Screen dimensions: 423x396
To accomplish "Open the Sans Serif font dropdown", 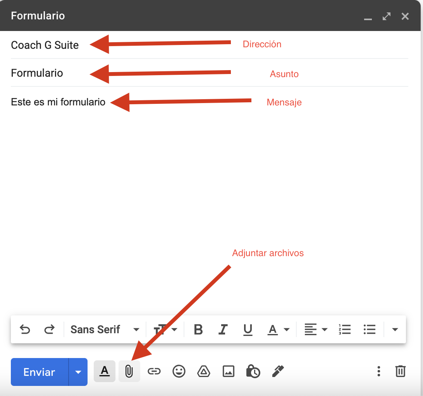I will point(105,329).
